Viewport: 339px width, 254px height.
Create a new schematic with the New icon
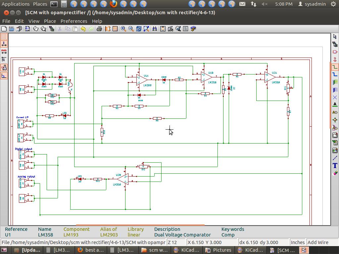4,29
